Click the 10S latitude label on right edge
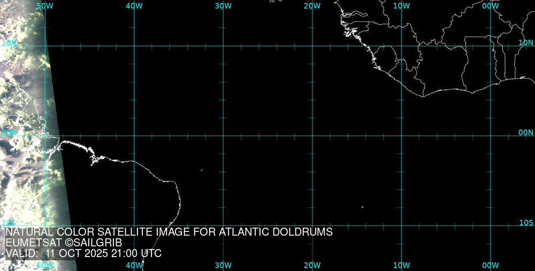The width and height of the screenshot is (535, 271). tap(526, 222)
